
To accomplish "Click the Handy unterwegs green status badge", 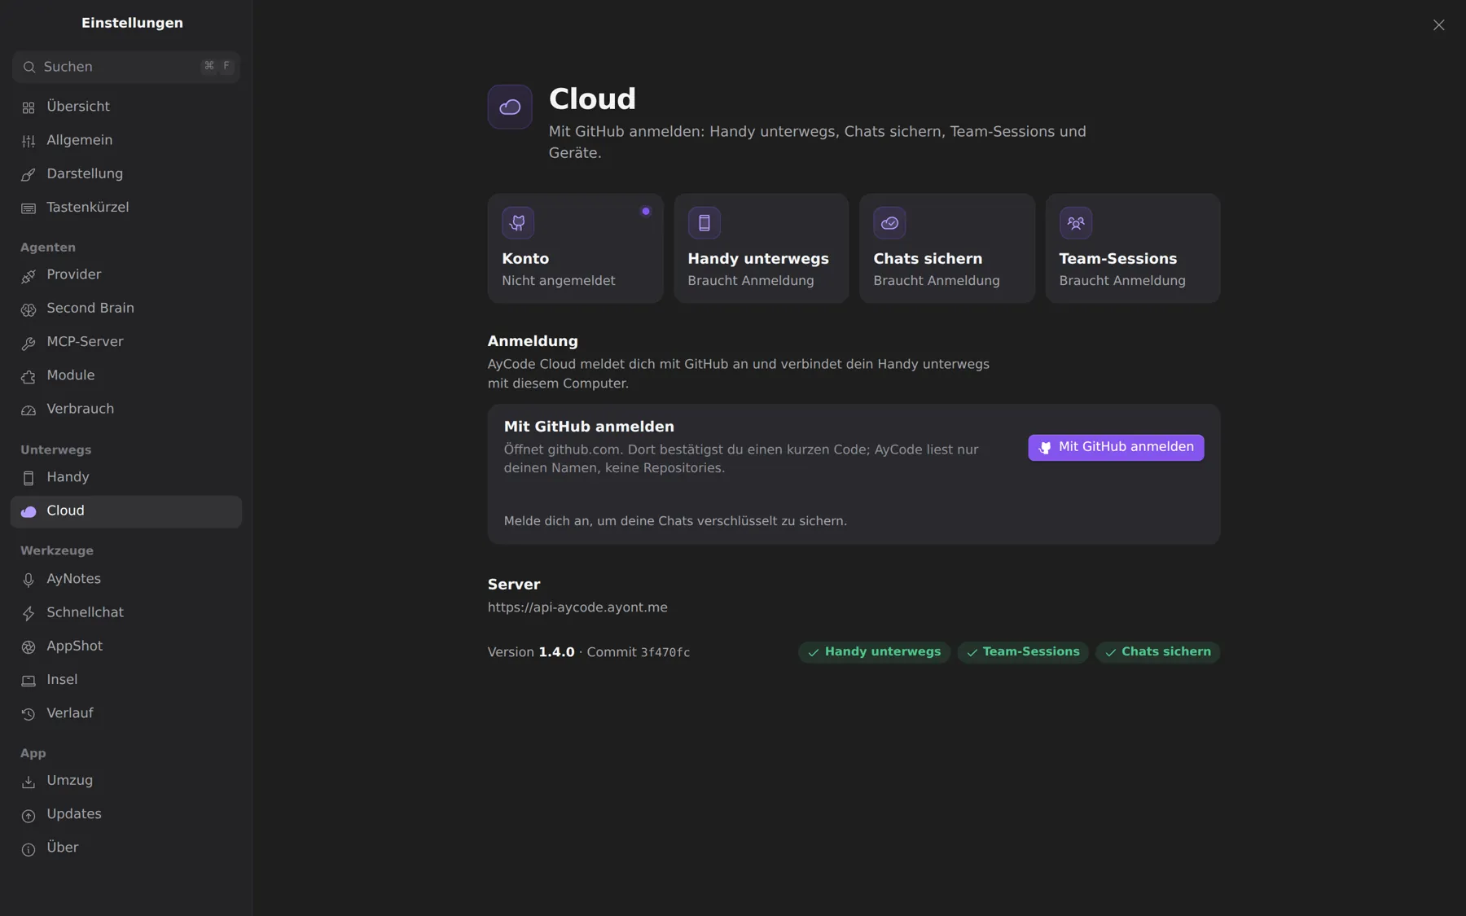I will (x=874, y=652).
